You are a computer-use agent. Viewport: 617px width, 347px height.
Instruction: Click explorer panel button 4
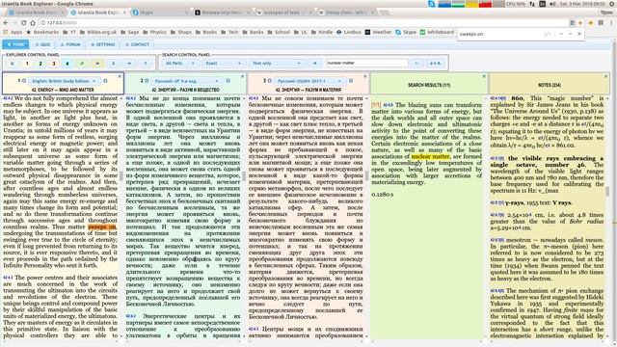pos(67,64)
